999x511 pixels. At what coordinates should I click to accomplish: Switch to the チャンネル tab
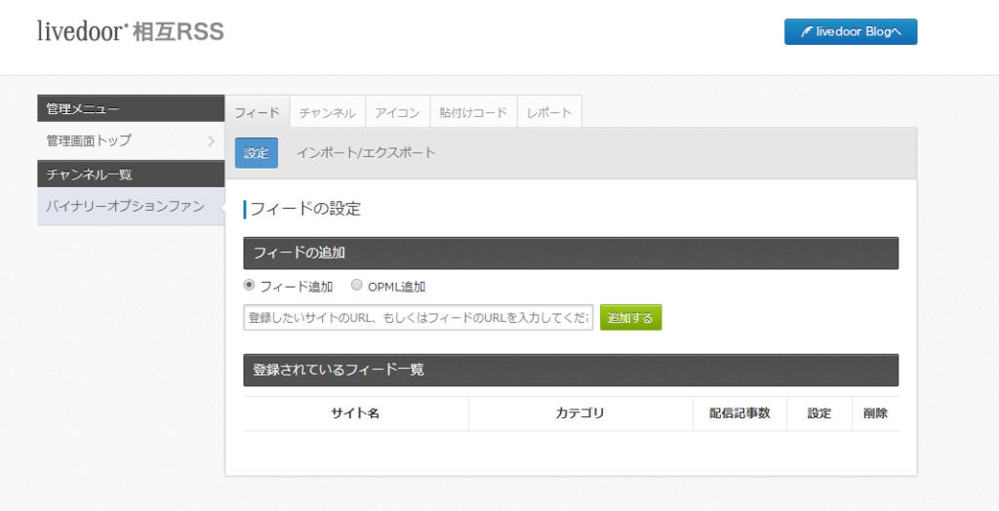coord(327,112)
